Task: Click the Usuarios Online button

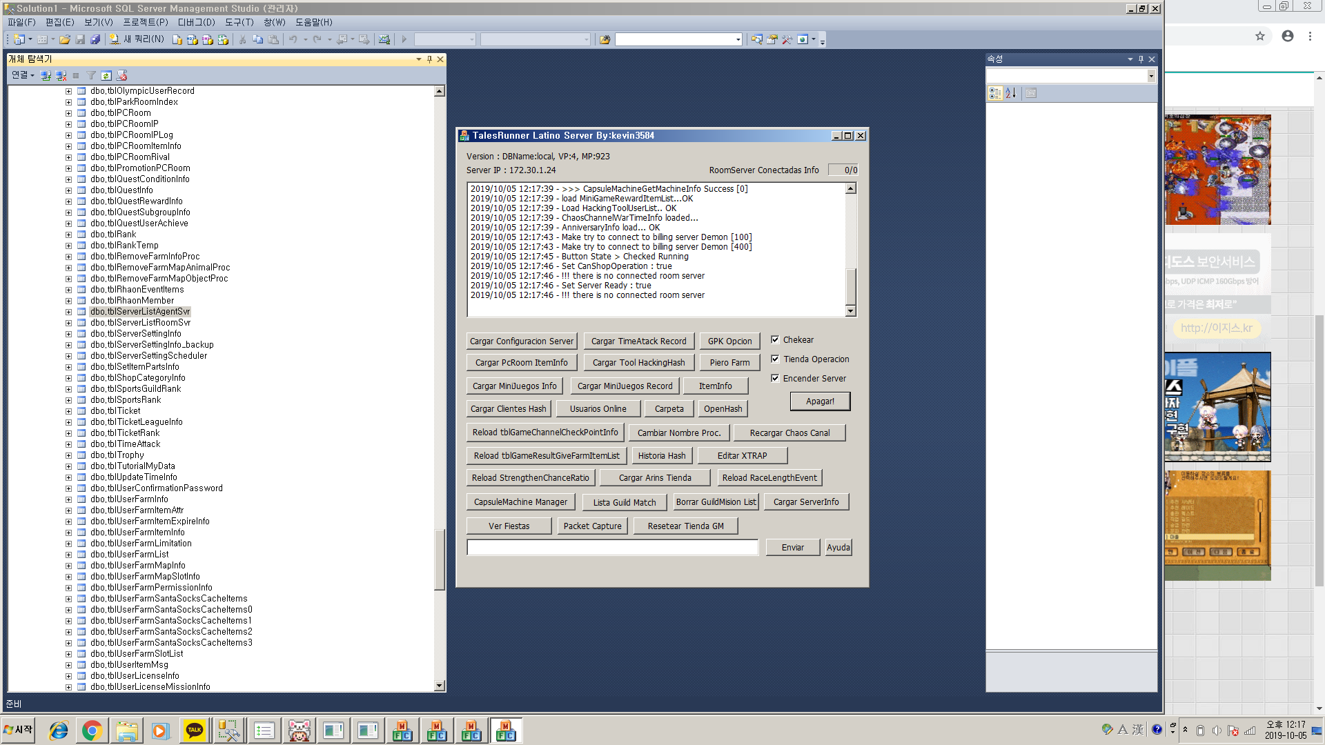Action: [598, 409]
